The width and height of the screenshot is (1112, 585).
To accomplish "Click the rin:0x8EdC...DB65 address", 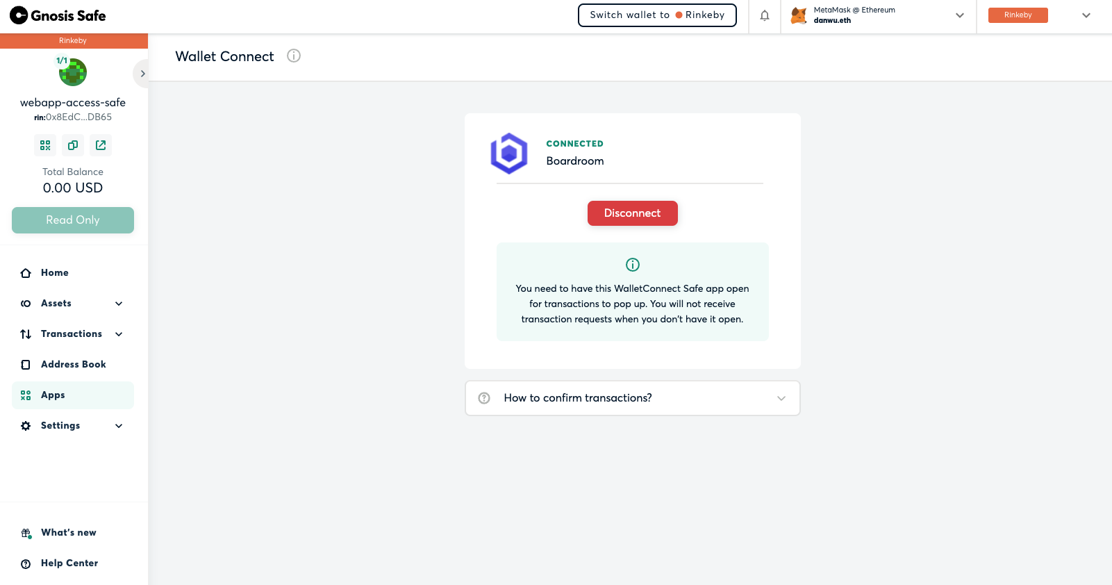I will point(73,117).
